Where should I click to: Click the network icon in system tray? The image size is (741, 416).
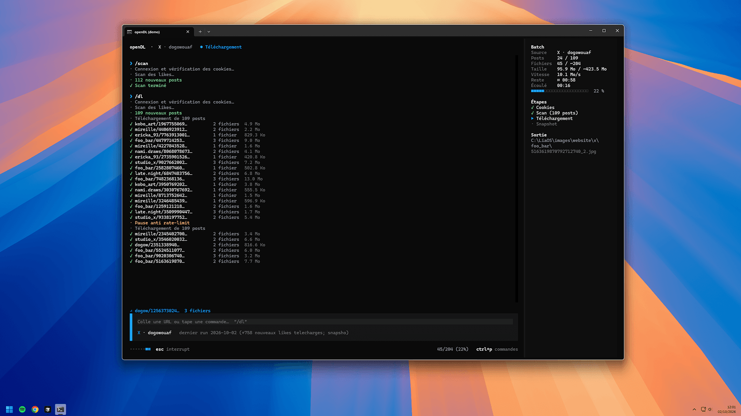pos(704,409)
